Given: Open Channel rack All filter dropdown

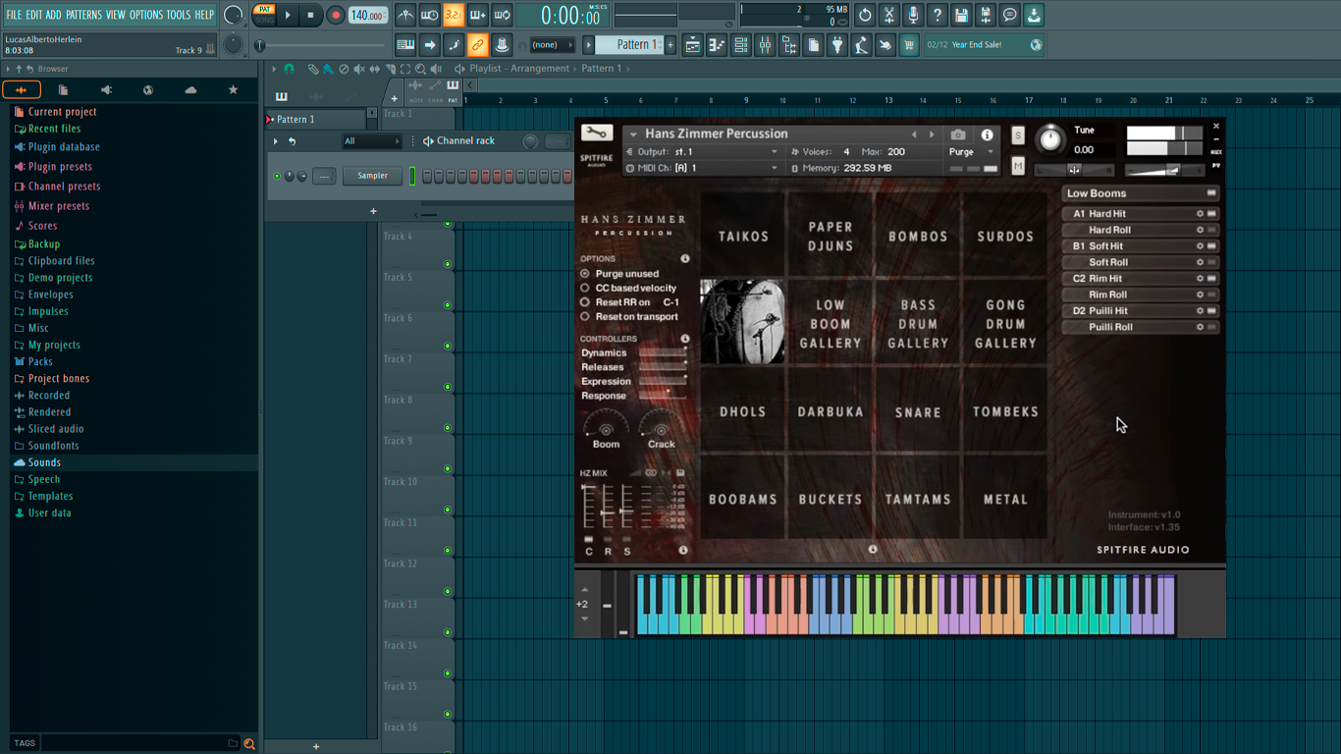Looking at the screenshot, I should click(371, 141).
